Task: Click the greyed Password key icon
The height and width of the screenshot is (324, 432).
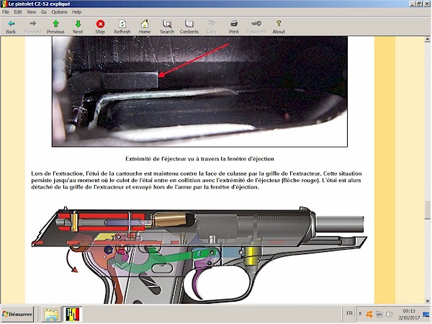Action: click(x=256, y=24)
